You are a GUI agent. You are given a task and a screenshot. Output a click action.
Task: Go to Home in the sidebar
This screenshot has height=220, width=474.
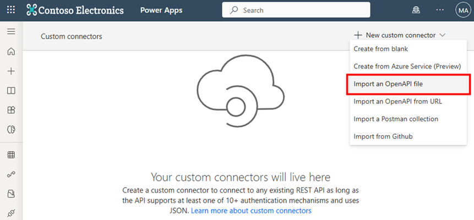[x=11, y=52]
